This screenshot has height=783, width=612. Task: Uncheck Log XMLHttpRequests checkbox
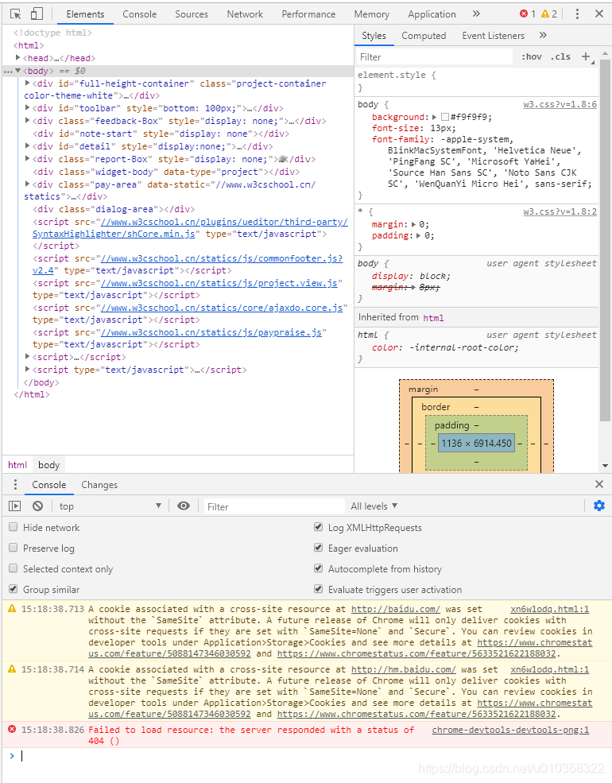coord(319,527)
